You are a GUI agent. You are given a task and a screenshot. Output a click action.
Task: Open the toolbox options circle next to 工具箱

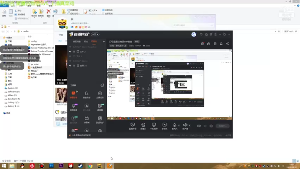[102, 85]
